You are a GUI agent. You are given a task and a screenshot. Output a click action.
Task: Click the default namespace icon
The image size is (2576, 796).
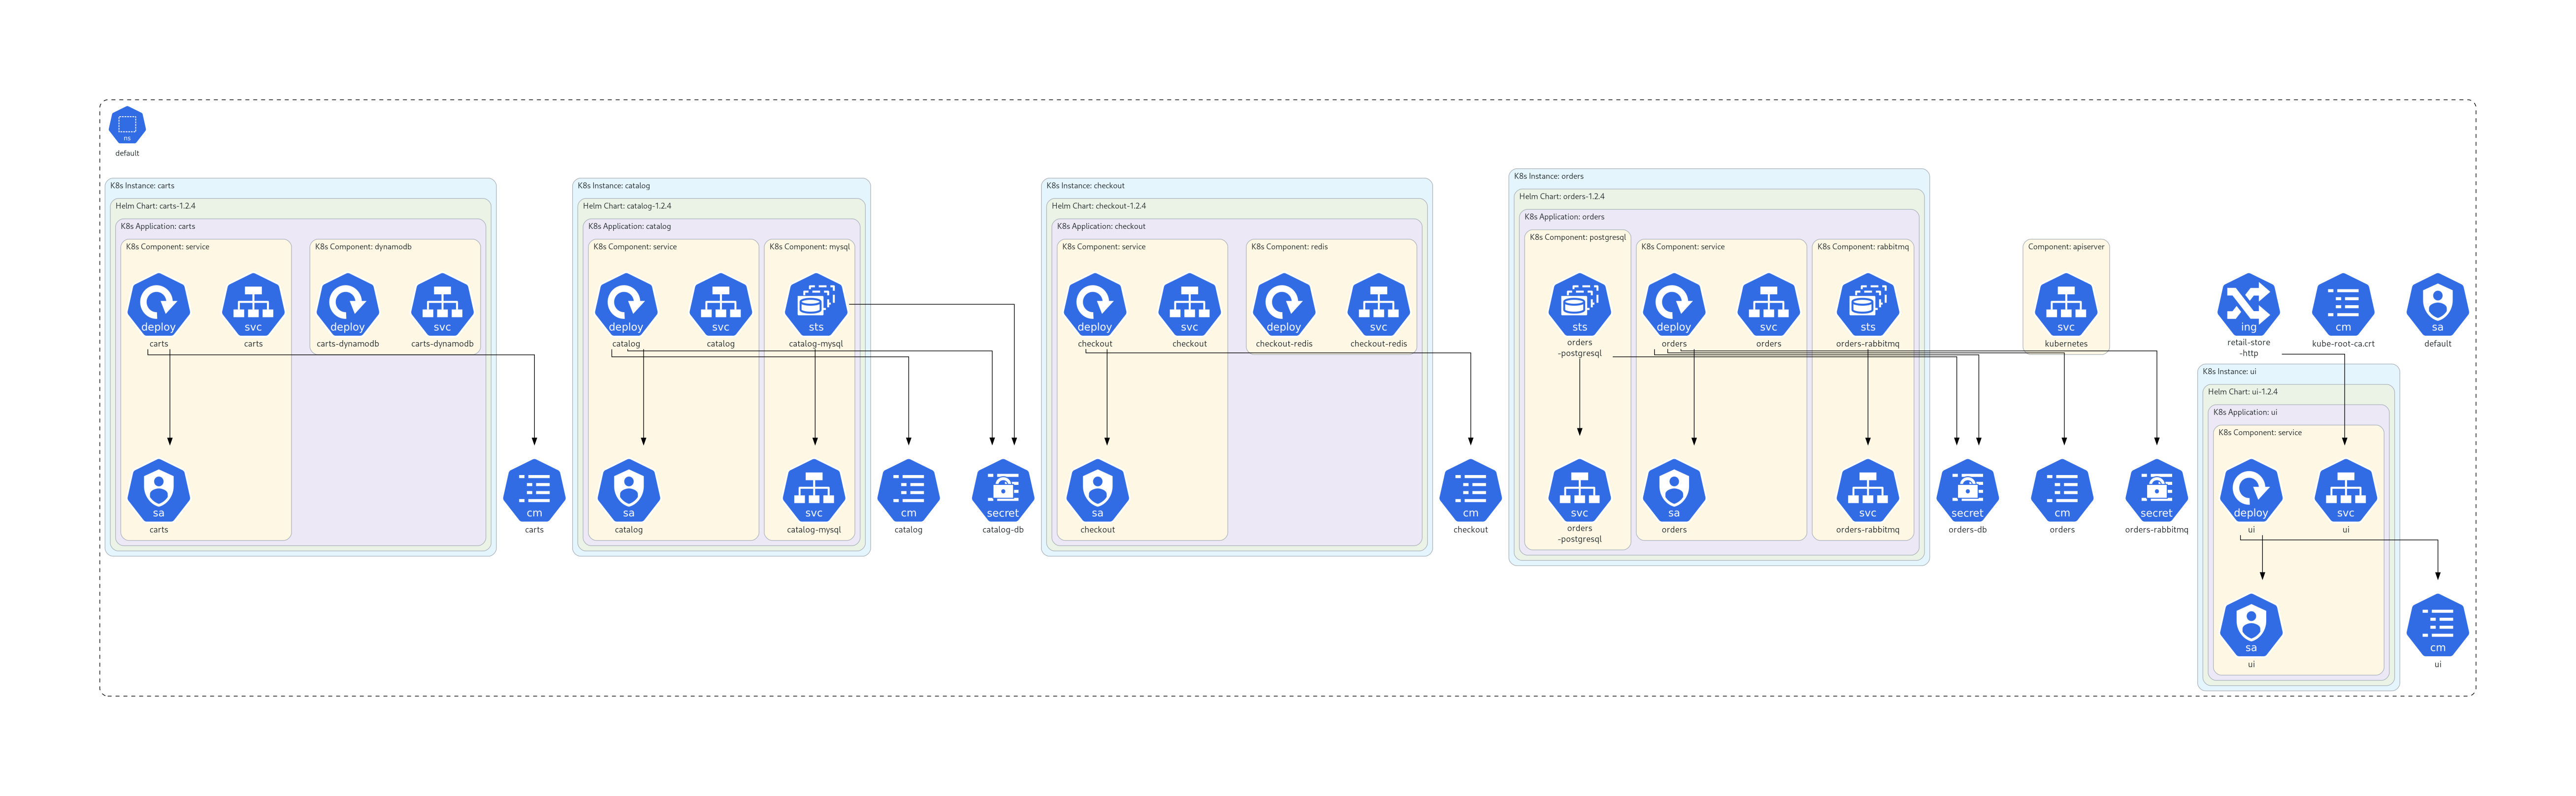click(127, 126)
